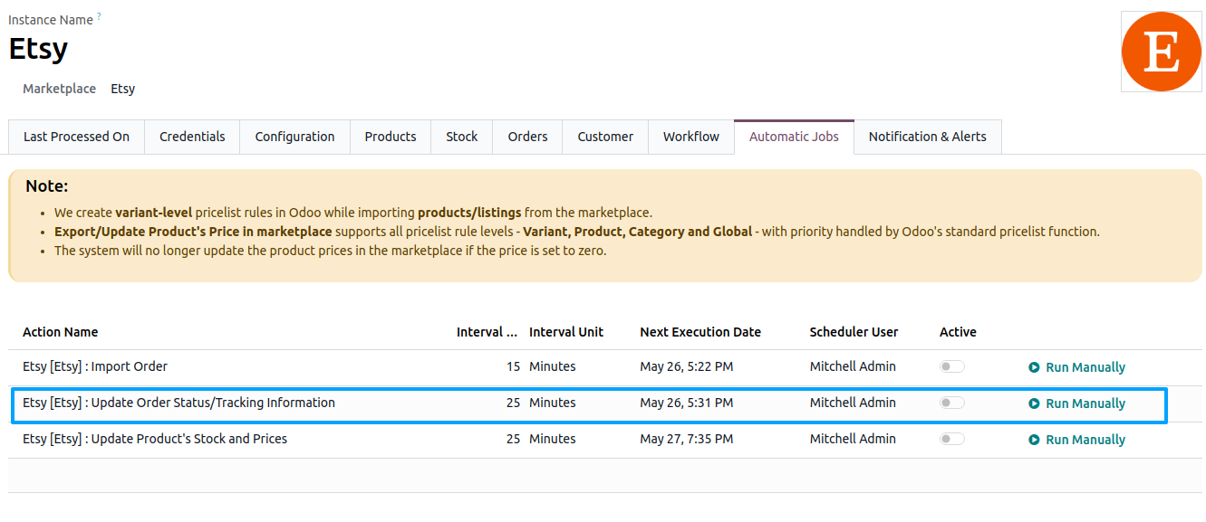Open the Orders tab
The height and width of the screenshot is (522, 1206).
click(527, 137)
